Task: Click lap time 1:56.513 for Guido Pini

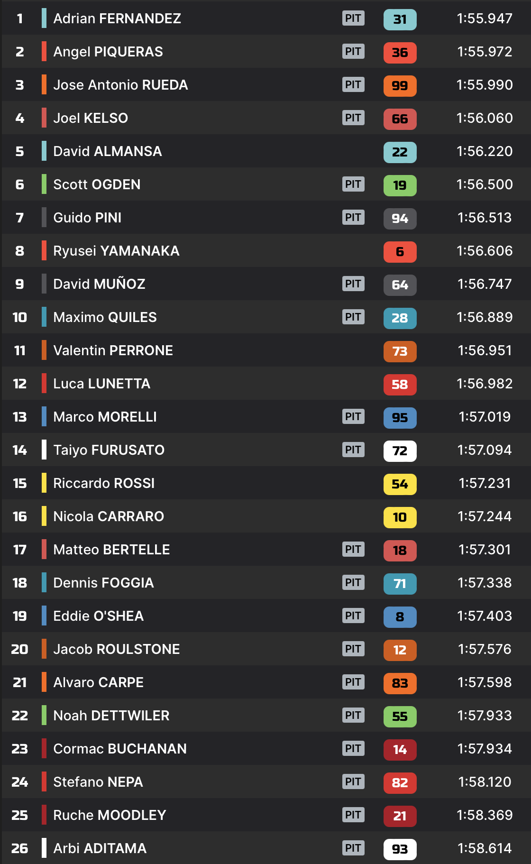Action: pyautogui.click(x=484, y=218)
